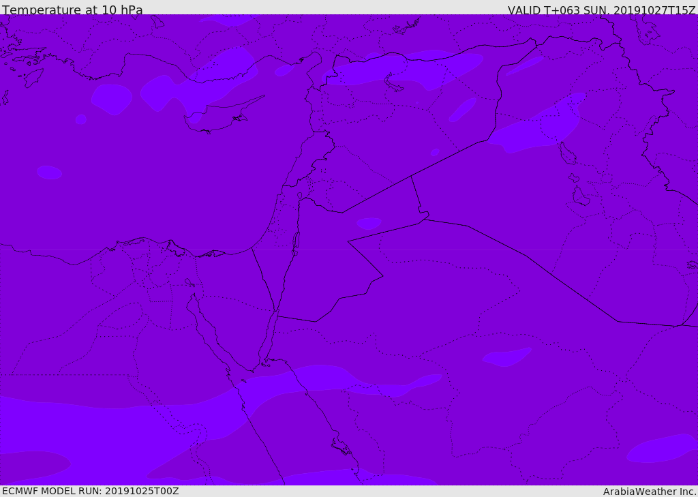The width and height of the screenshot is (698, 497).
Task: Click the ArabiaWeather Inc. credit text
Action: (x=650, y=492)
